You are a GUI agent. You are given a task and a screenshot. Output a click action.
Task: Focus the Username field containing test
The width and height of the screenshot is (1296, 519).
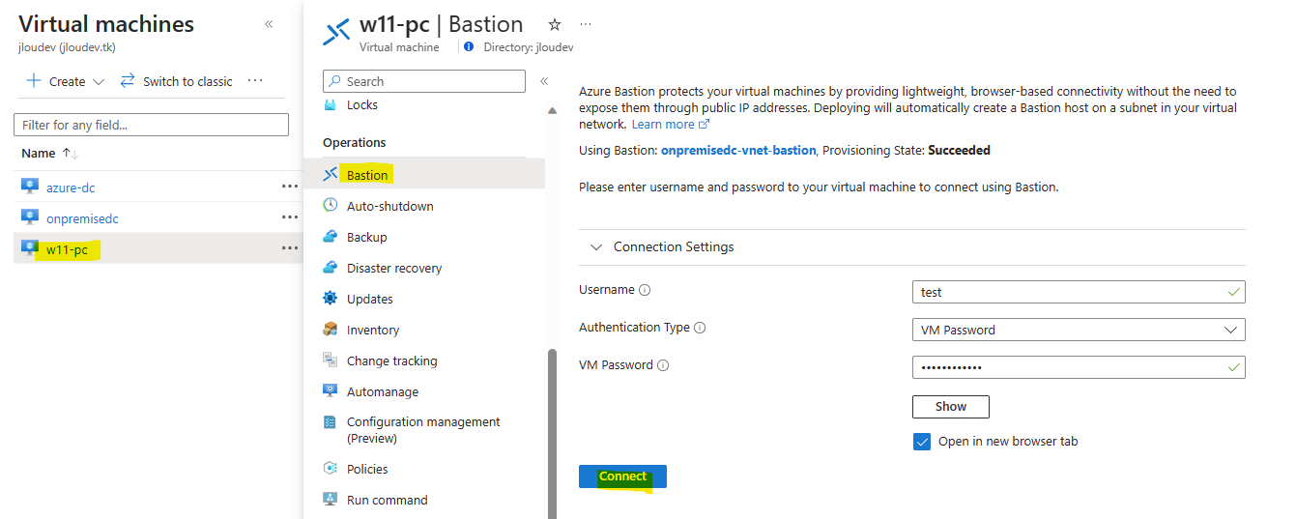[x=1079, y=292]
